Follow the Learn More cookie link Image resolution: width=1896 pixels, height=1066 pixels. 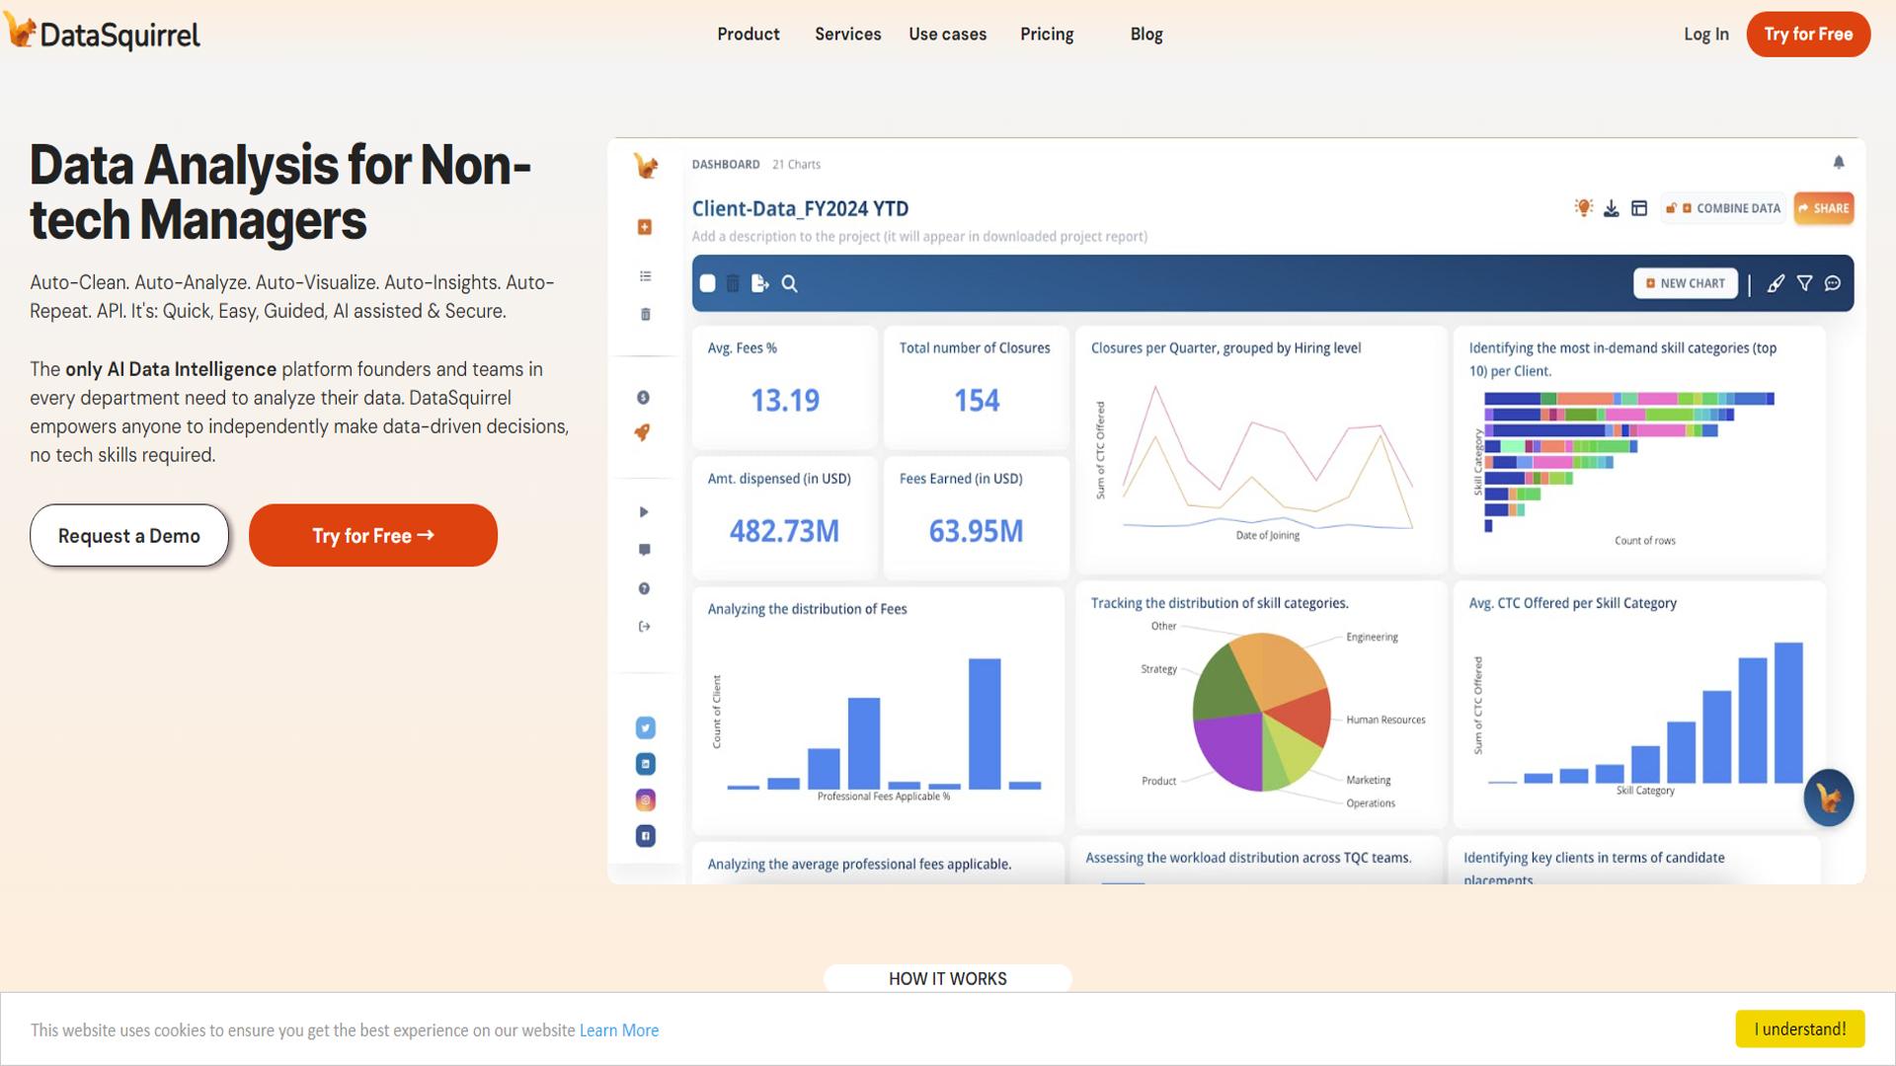click(618, 1030)
